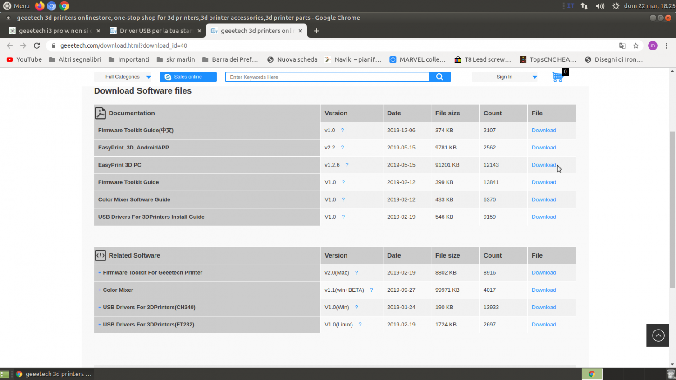Click the question mark next to v1.2.6
676x380 pixels.
(347, 165)
